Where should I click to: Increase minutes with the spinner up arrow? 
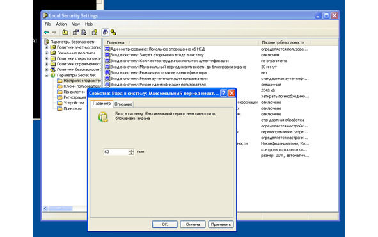coord(131,150)
